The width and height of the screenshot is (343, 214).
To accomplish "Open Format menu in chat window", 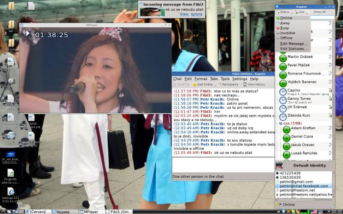I will tap(200, 79).
